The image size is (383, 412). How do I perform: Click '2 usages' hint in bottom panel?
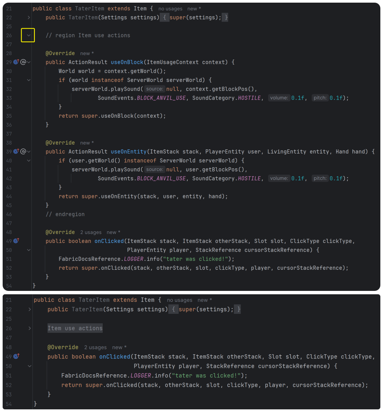pos(95,347)
